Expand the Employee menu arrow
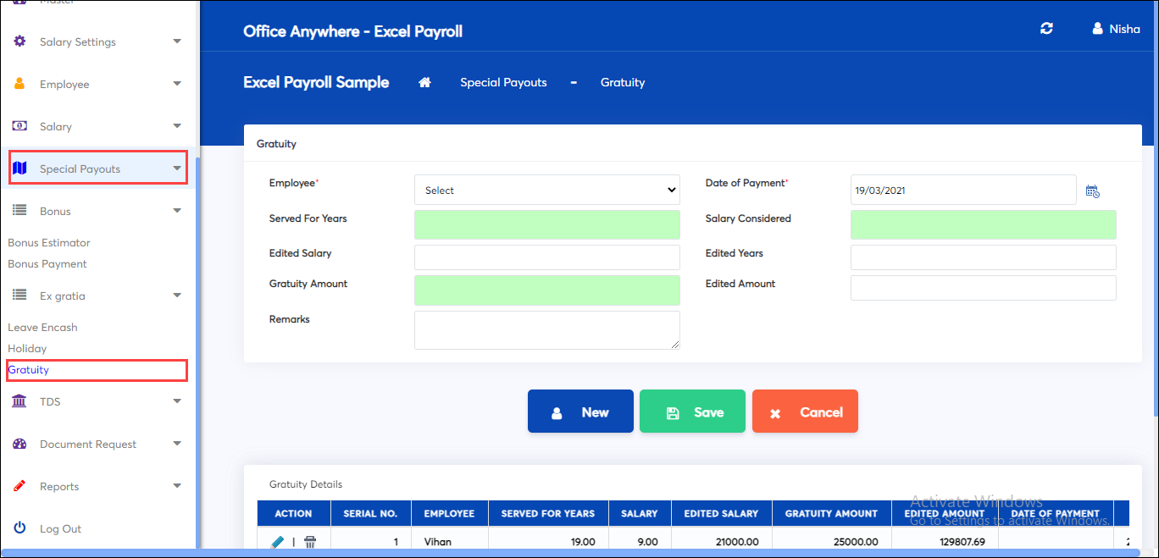 (x=177, y=84)
